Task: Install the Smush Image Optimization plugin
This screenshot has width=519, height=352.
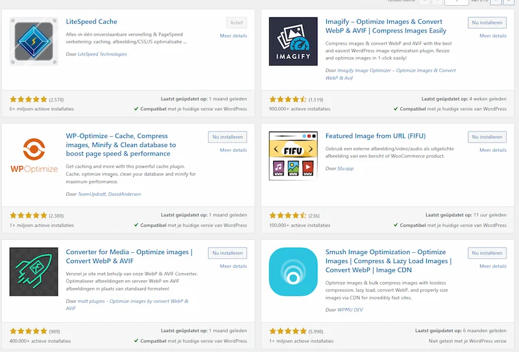Action: (x=487, y=253)
